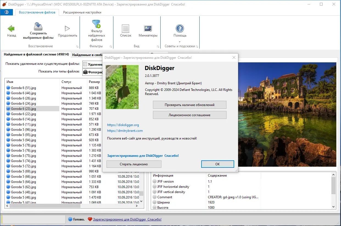The image size is (341, 226).
Task: Expand Recovery group dialog launcher
Action: (x=77, y=46)
